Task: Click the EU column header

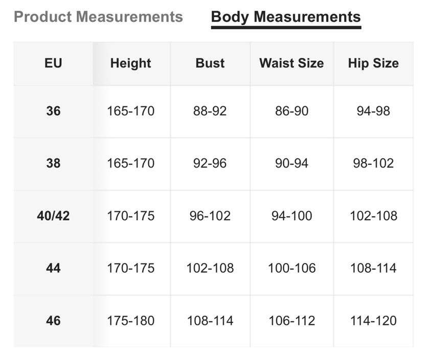Action: coord(53,63)
